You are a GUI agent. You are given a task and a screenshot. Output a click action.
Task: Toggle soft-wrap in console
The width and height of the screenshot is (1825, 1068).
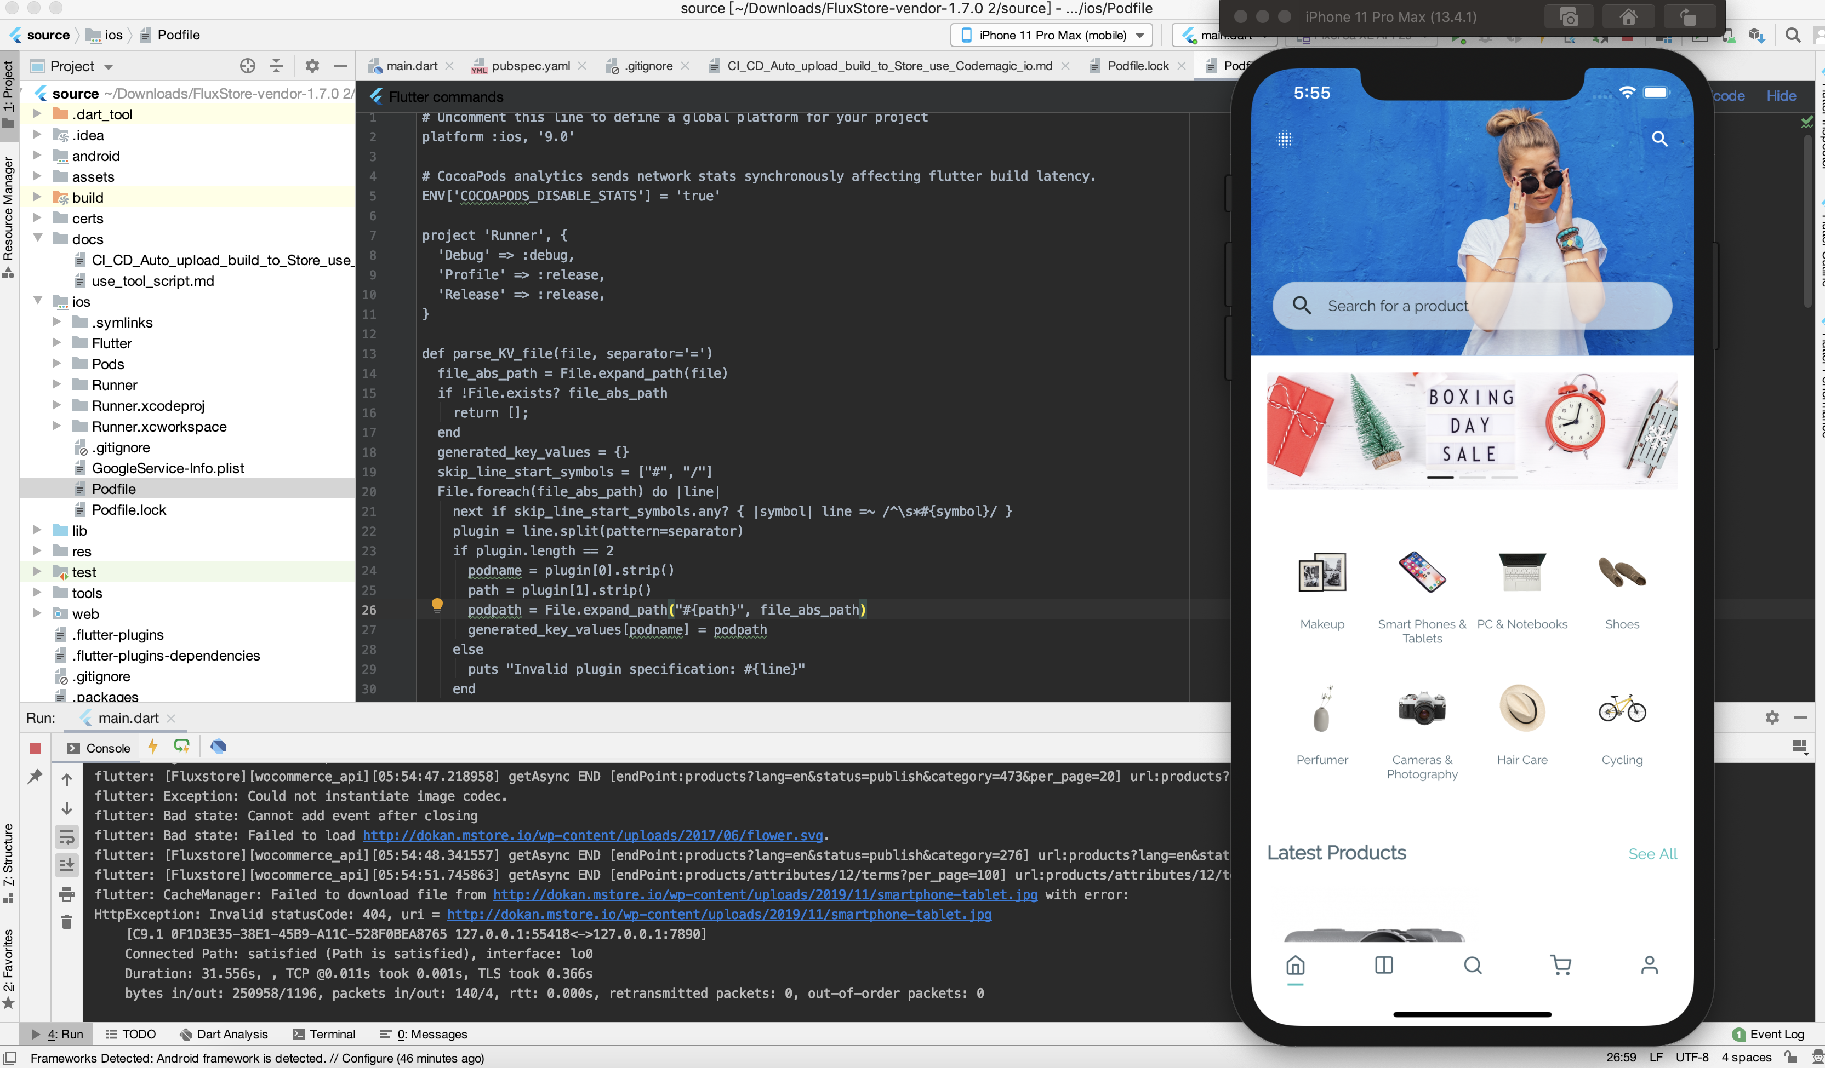click(x=67, y=837)
